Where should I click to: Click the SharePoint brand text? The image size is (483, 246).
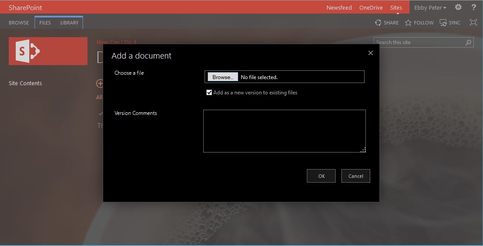[25, 8]
